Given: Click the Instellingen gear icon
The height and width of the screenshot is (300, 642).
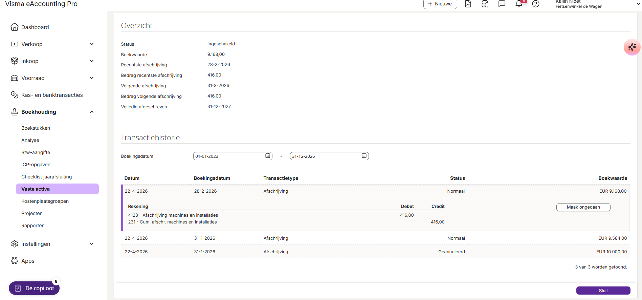Looking at the screenshot, I should (15, 244).
